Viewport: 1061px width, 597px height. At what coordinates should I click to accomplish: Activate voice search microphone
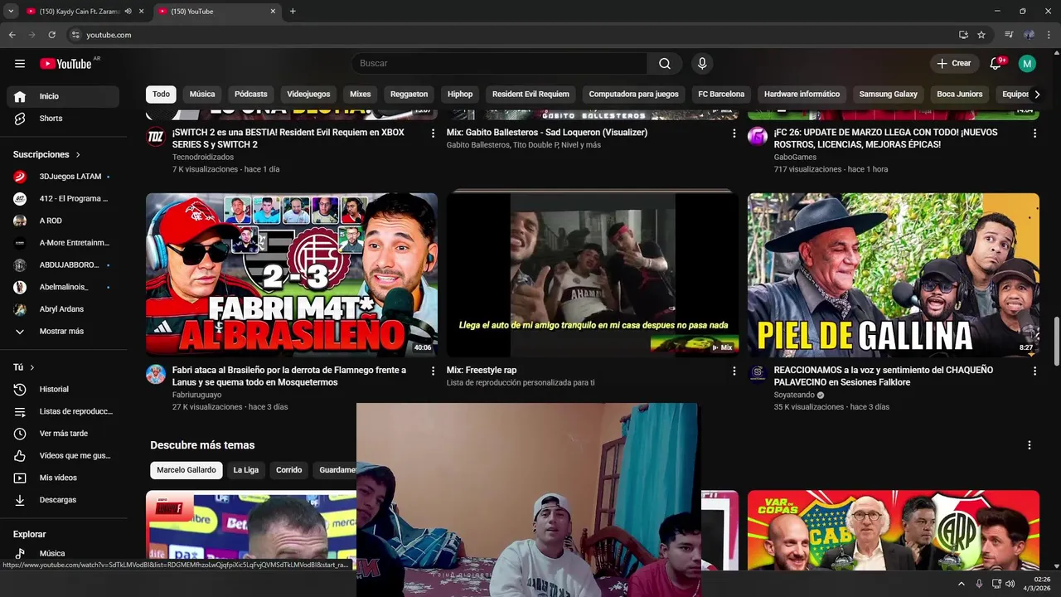point(702,64)
